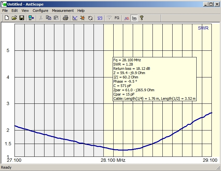The width and height of the screenshot is (221, 171).
Task: Click the 27.100 start frequency label
Action: point(14,160)
